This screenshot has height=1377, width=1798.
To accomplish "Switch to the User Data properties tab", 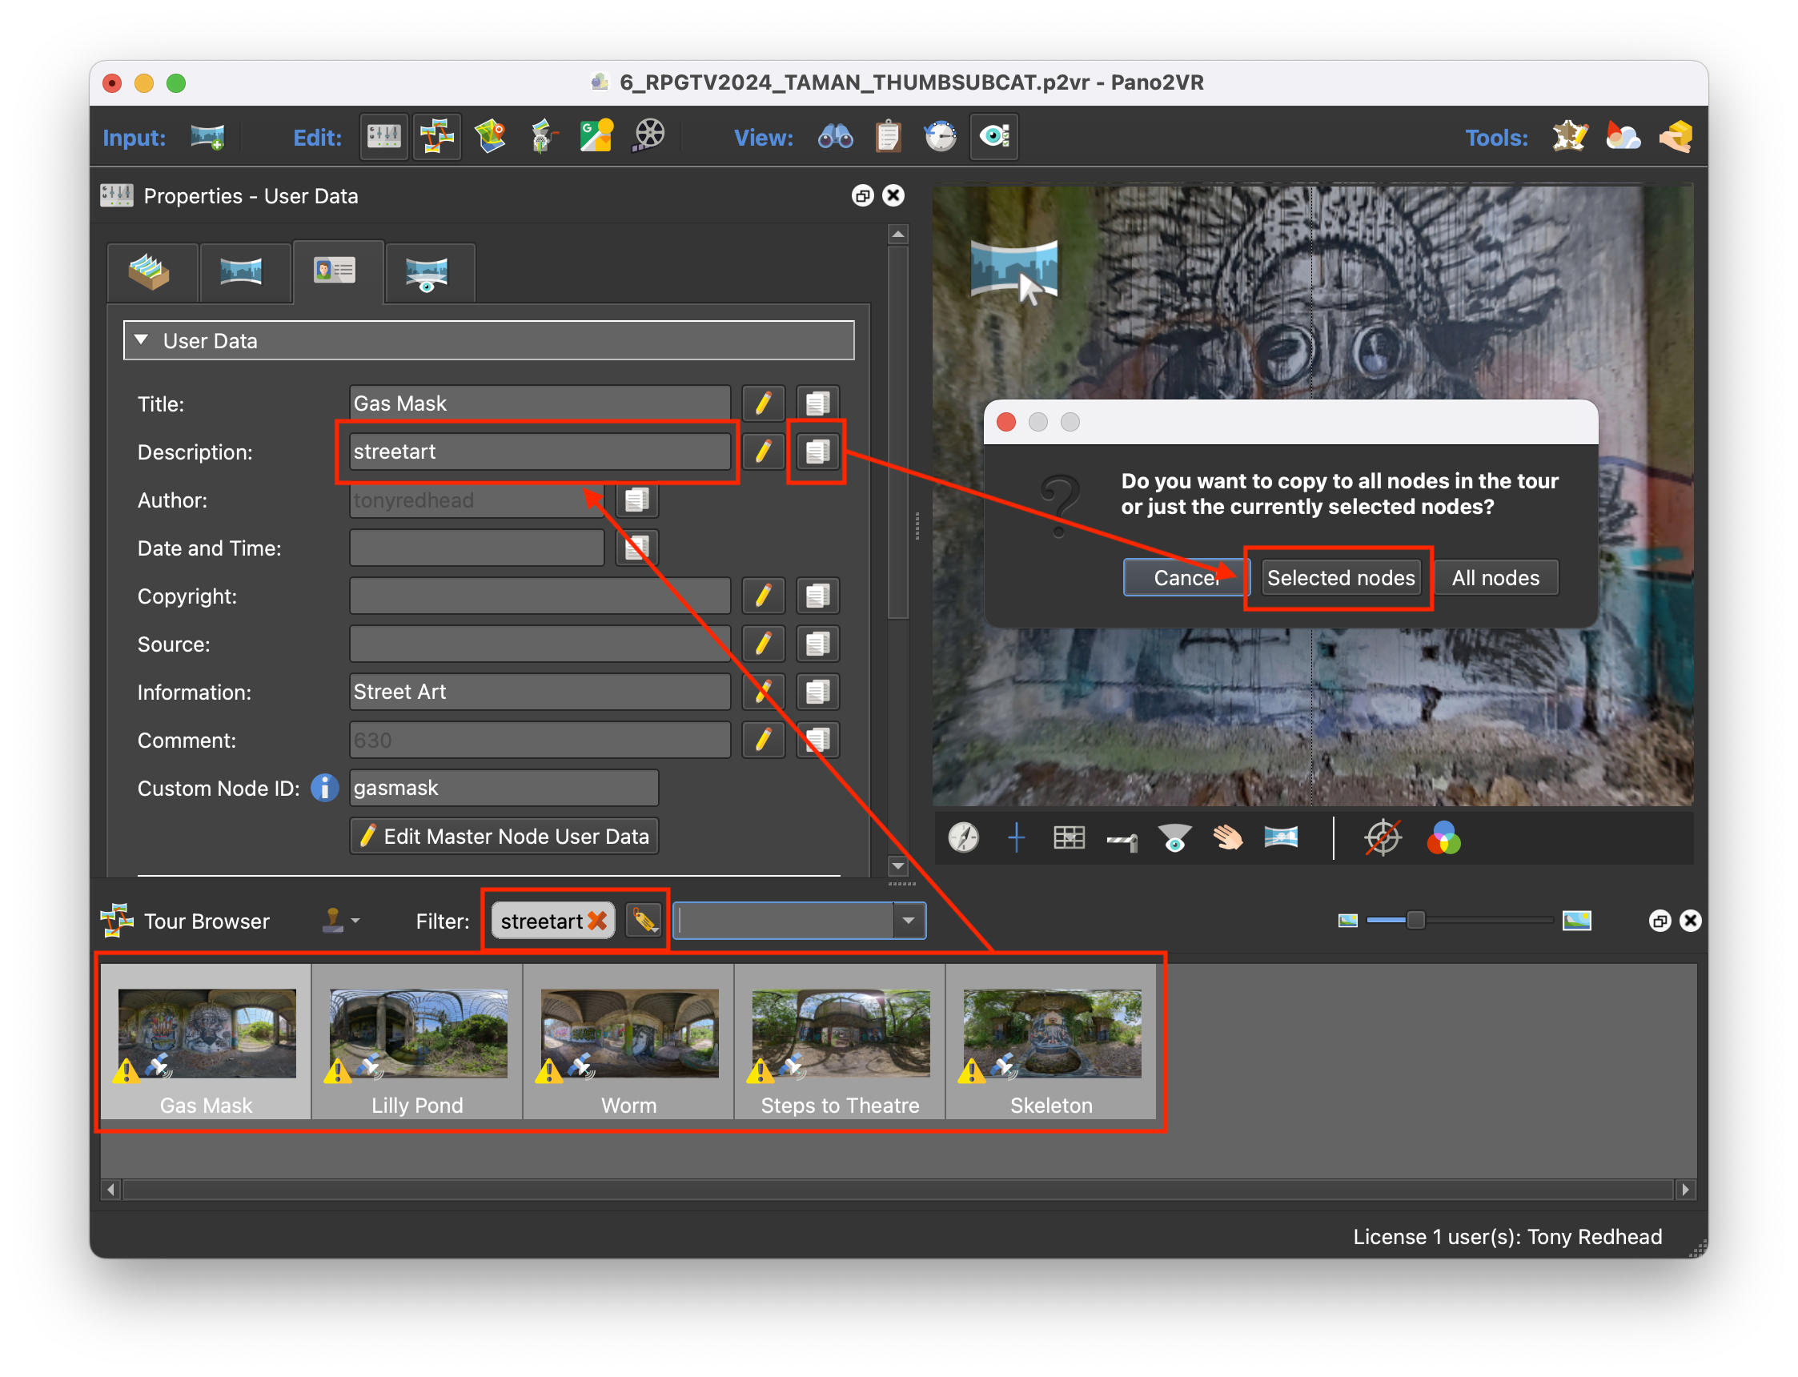I will coord(336,272).
